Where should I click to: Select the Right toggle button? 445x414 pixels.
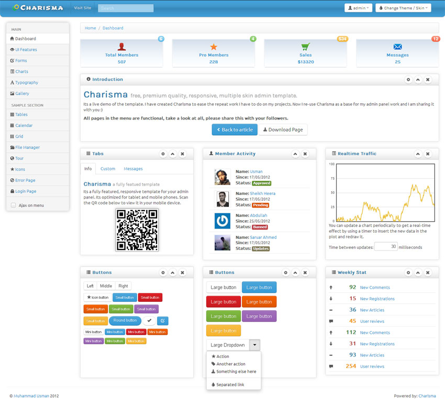123,286
